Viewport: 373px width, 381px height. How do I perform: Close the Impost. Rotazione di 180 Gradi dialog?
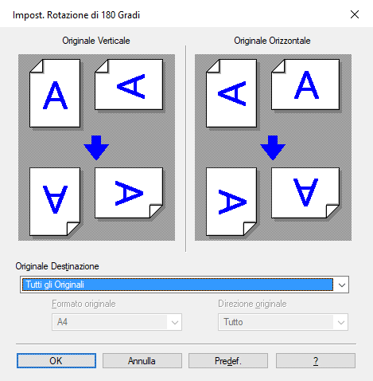[x=355, y=14]
